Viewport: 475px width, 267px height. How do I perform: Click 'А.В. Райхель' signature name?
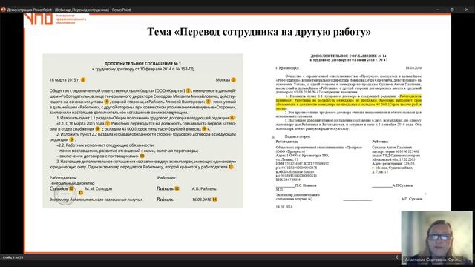pos(204,188)
